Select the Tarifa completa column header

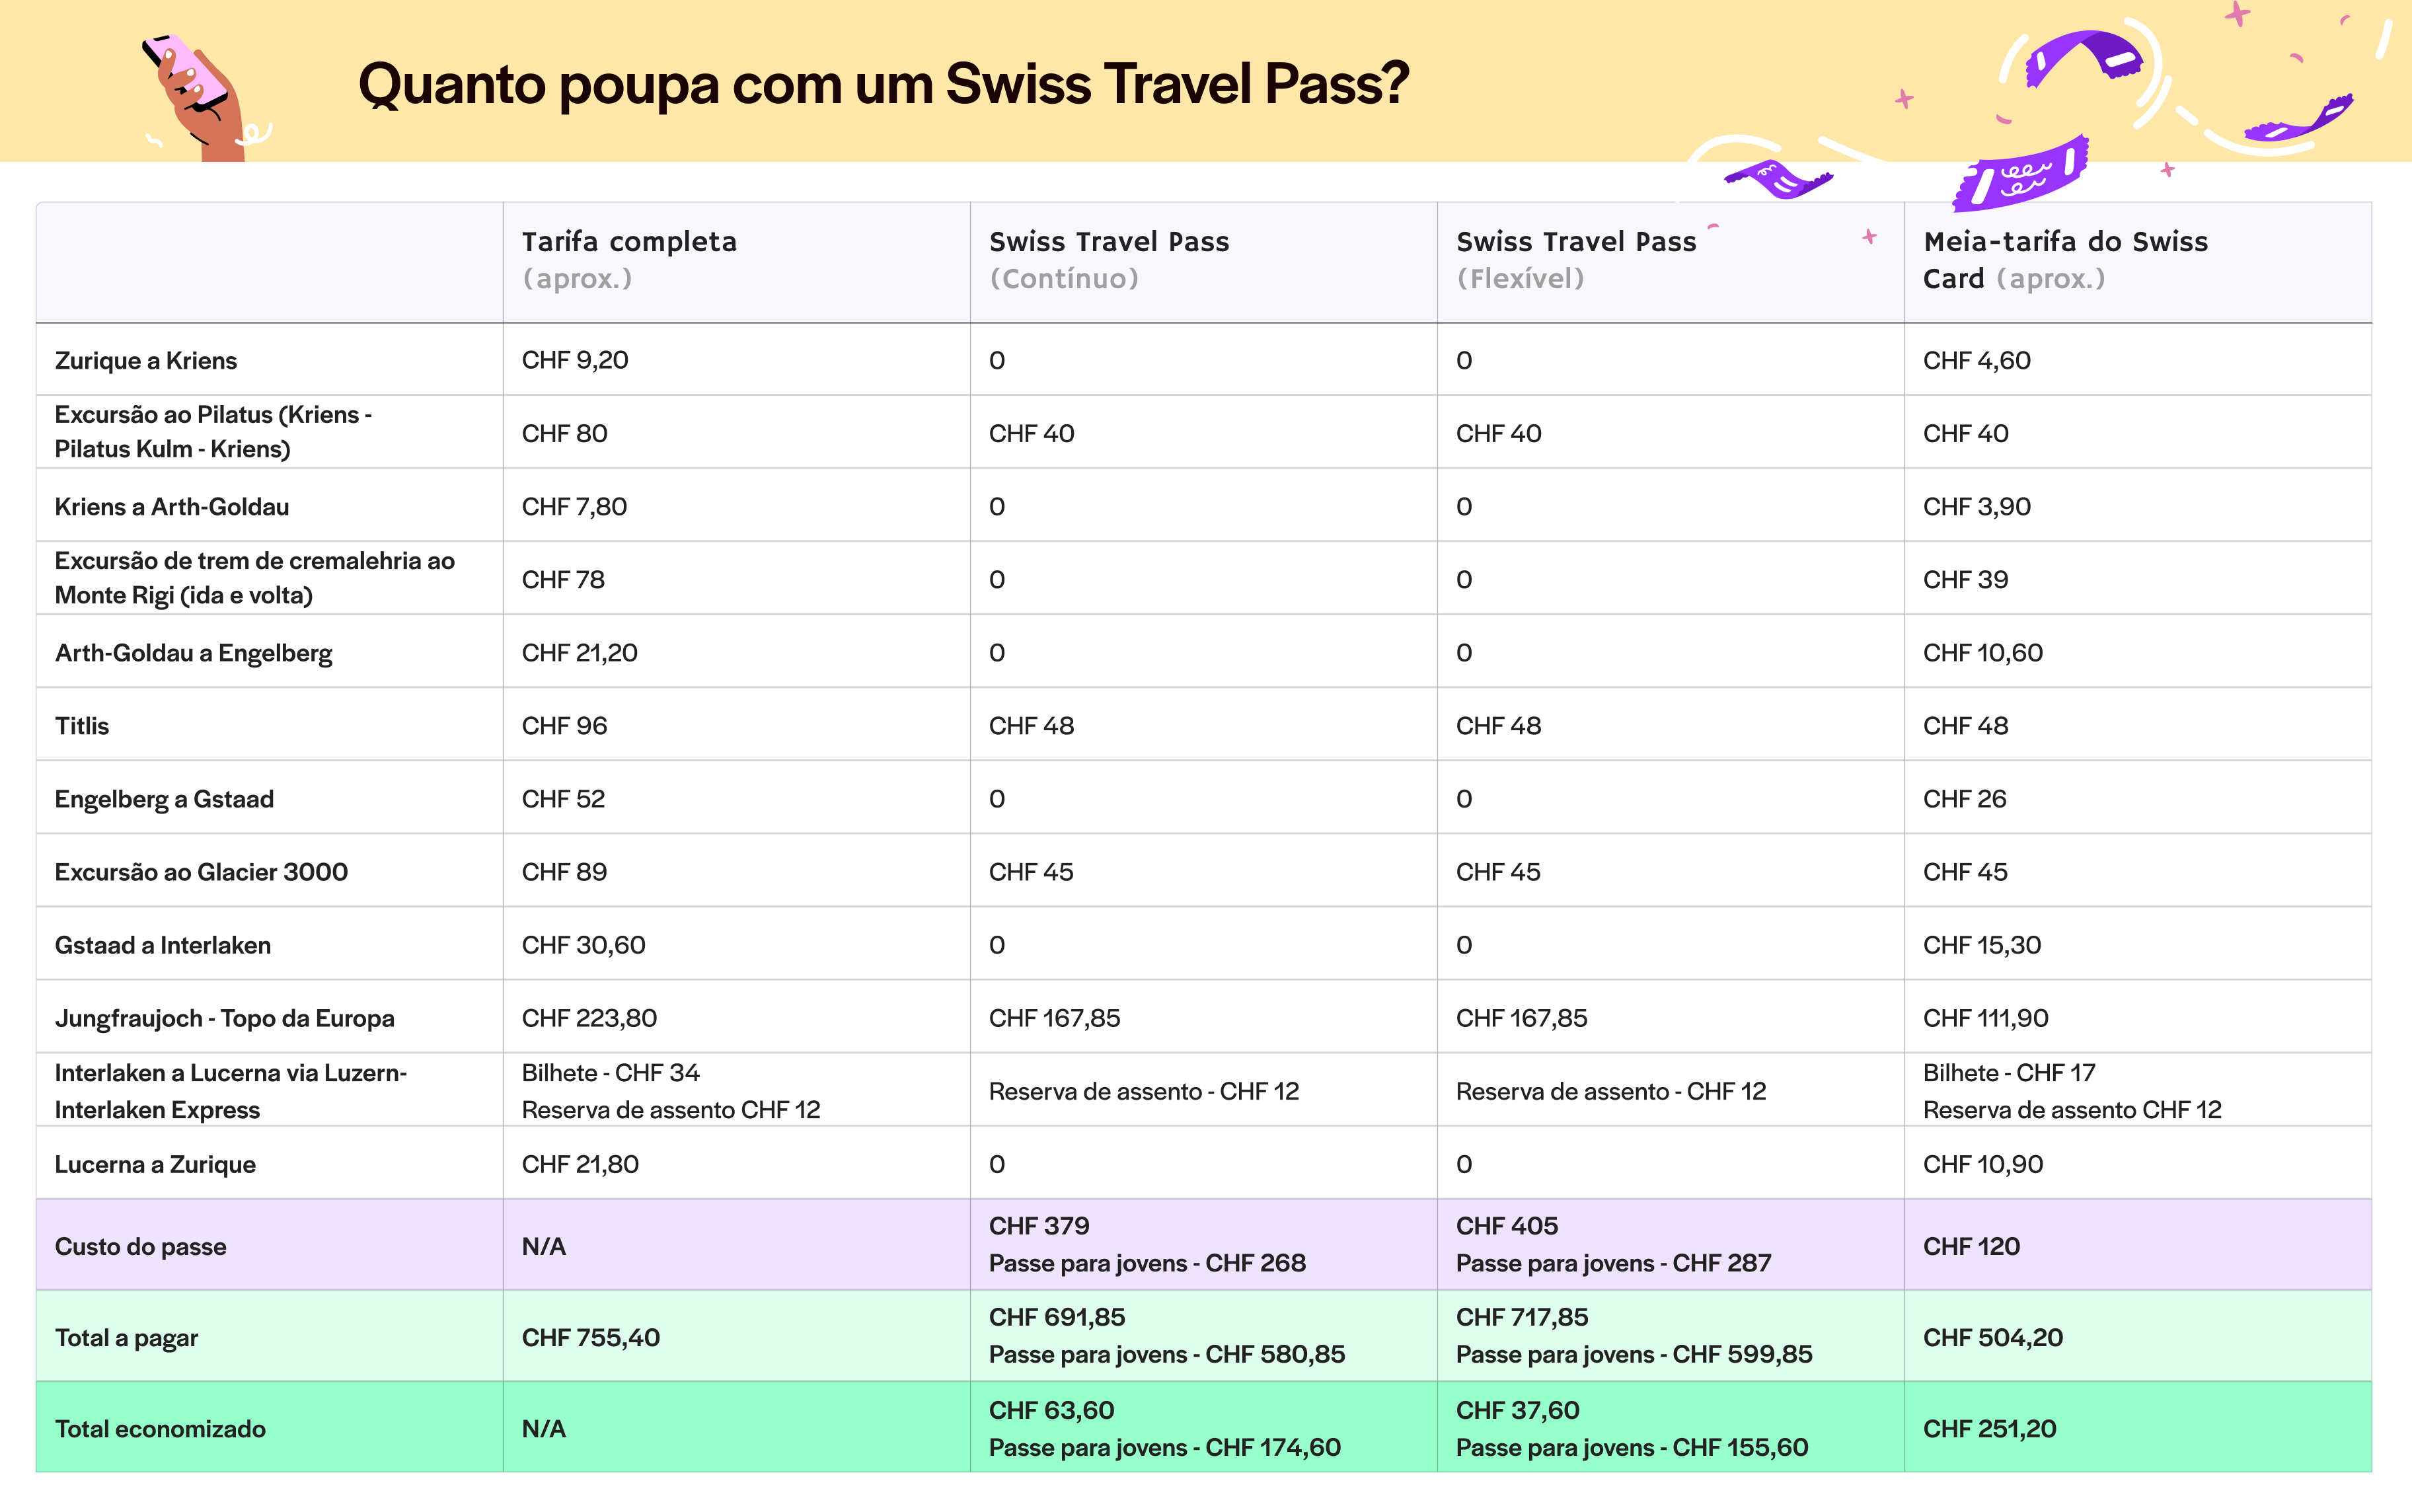coord(629,260)
